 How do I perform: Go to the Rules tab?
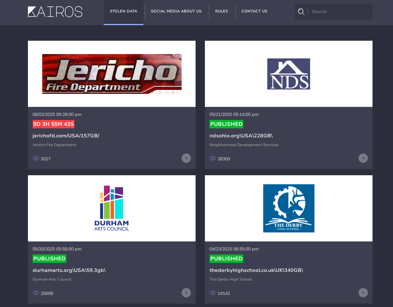pyautogui.click(x=222, y=11)
